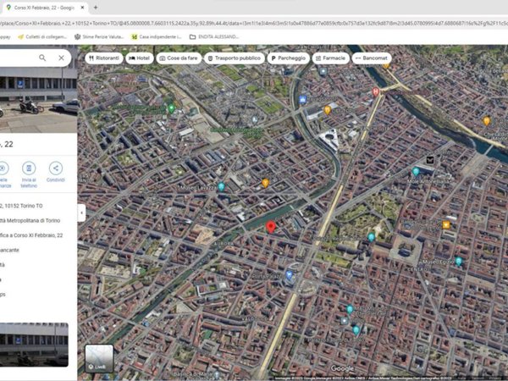508x381 pixels.
Task: Select the Parcheggio filter chip
Action: (x=288, y=58)
